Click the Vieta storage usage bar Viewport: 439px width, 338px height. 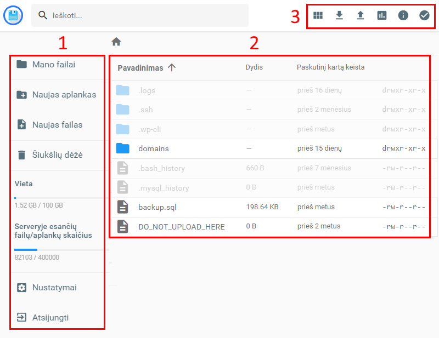(x=59, y=198)
